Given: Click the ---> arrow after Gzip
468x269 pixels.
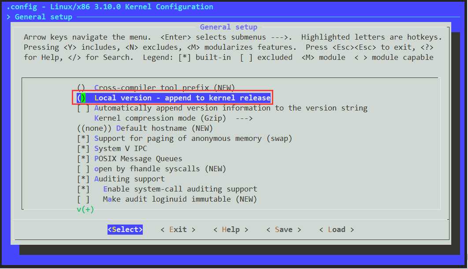Looking at the screenshot, I should (x=244, y=118).
